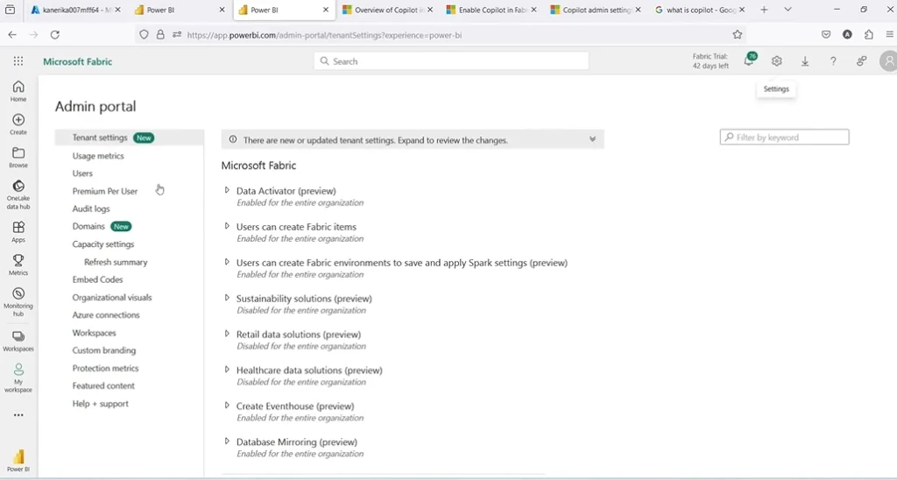
Task: Select Tenant settings in admin menu
Action: 130,138
